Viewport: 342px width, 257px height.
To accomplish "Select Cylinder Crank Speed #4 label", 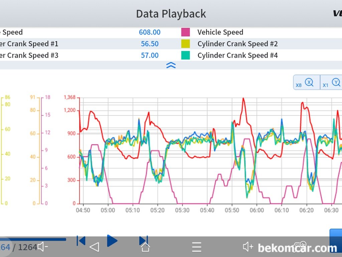I will [x=237, y=55].
